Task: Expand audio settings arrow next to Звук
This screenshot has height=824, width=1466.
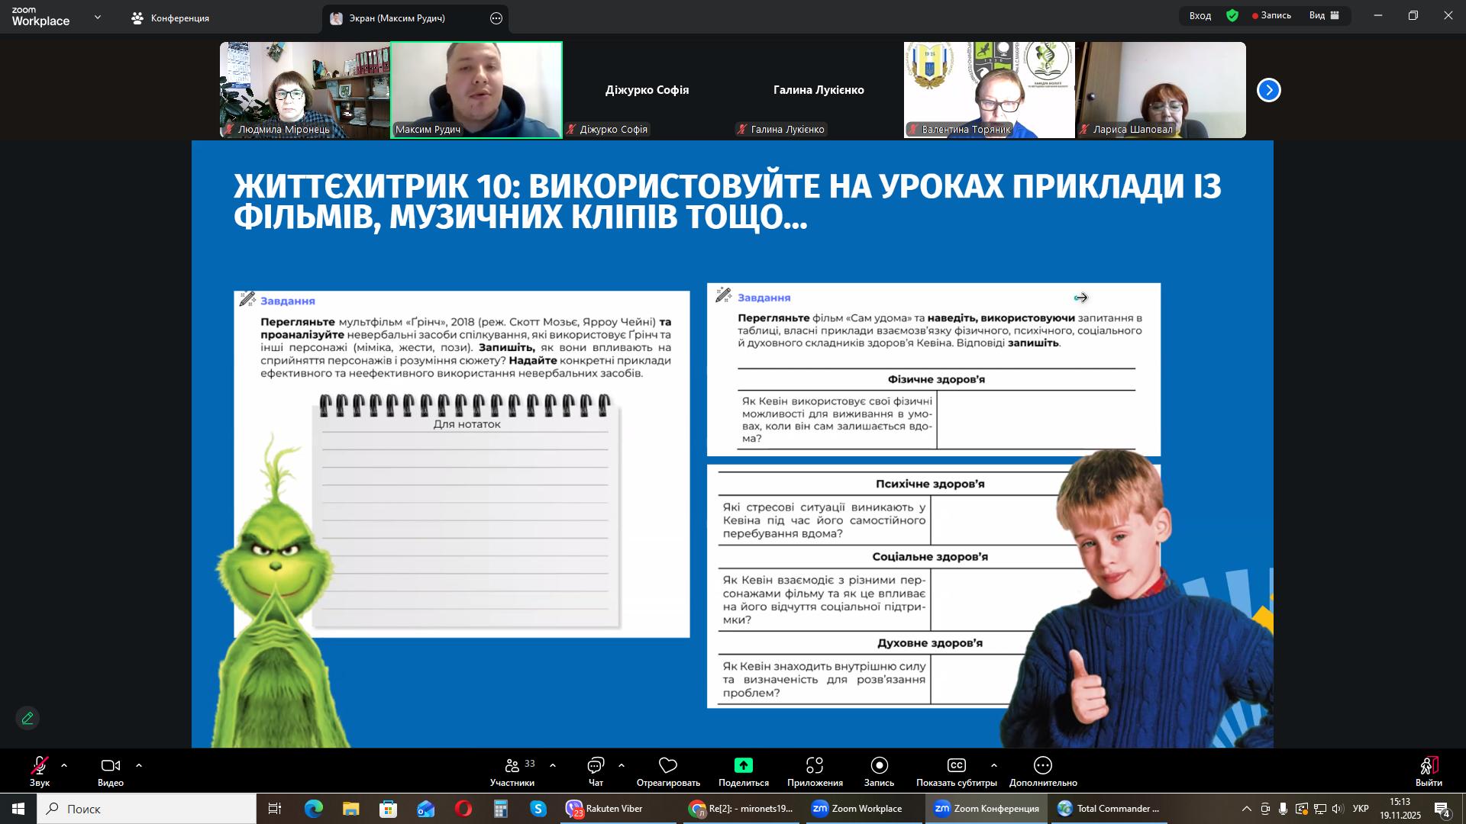Action: tap(64, 765)
